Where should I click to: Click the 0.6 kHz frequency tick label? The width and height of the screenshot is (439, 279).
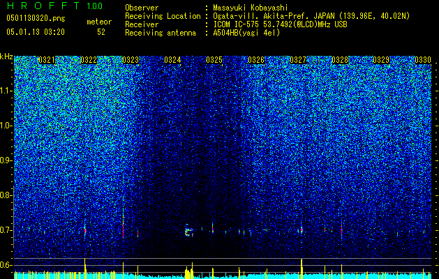[x=6, y=265]
